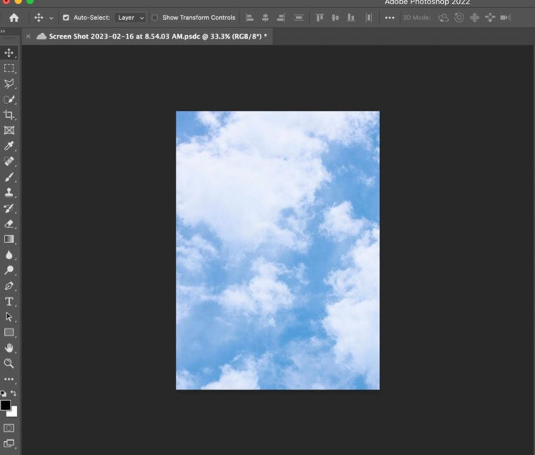Select the Screen Shot document tab
The width and height of the screenshot is (535, 455).
tap(153, 36)
